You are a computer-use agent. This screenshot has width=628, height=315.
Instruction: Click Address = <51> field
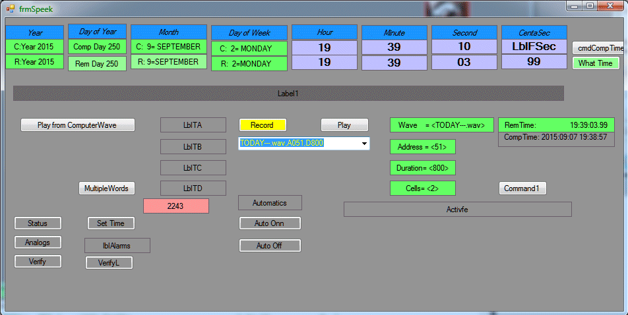tap(423, 146)
